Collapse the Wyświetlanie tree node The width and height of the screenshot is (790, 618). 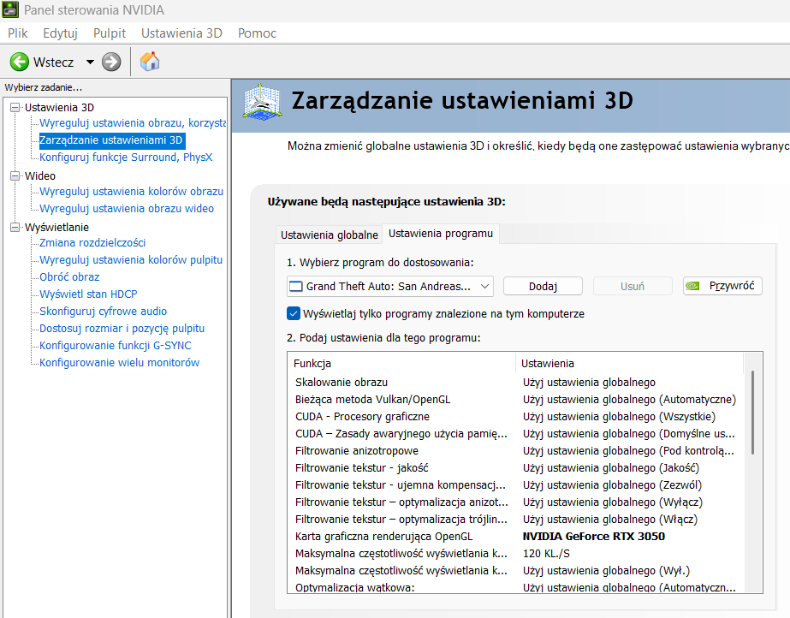tap(15, 227)
